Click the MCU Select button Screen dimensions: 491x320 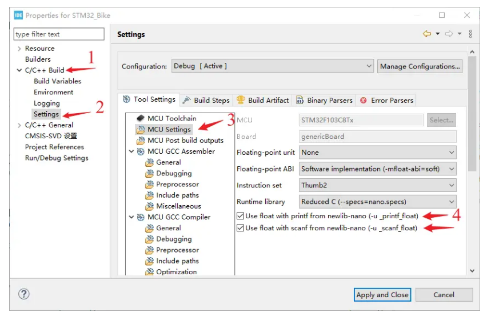tap(441, 120)
